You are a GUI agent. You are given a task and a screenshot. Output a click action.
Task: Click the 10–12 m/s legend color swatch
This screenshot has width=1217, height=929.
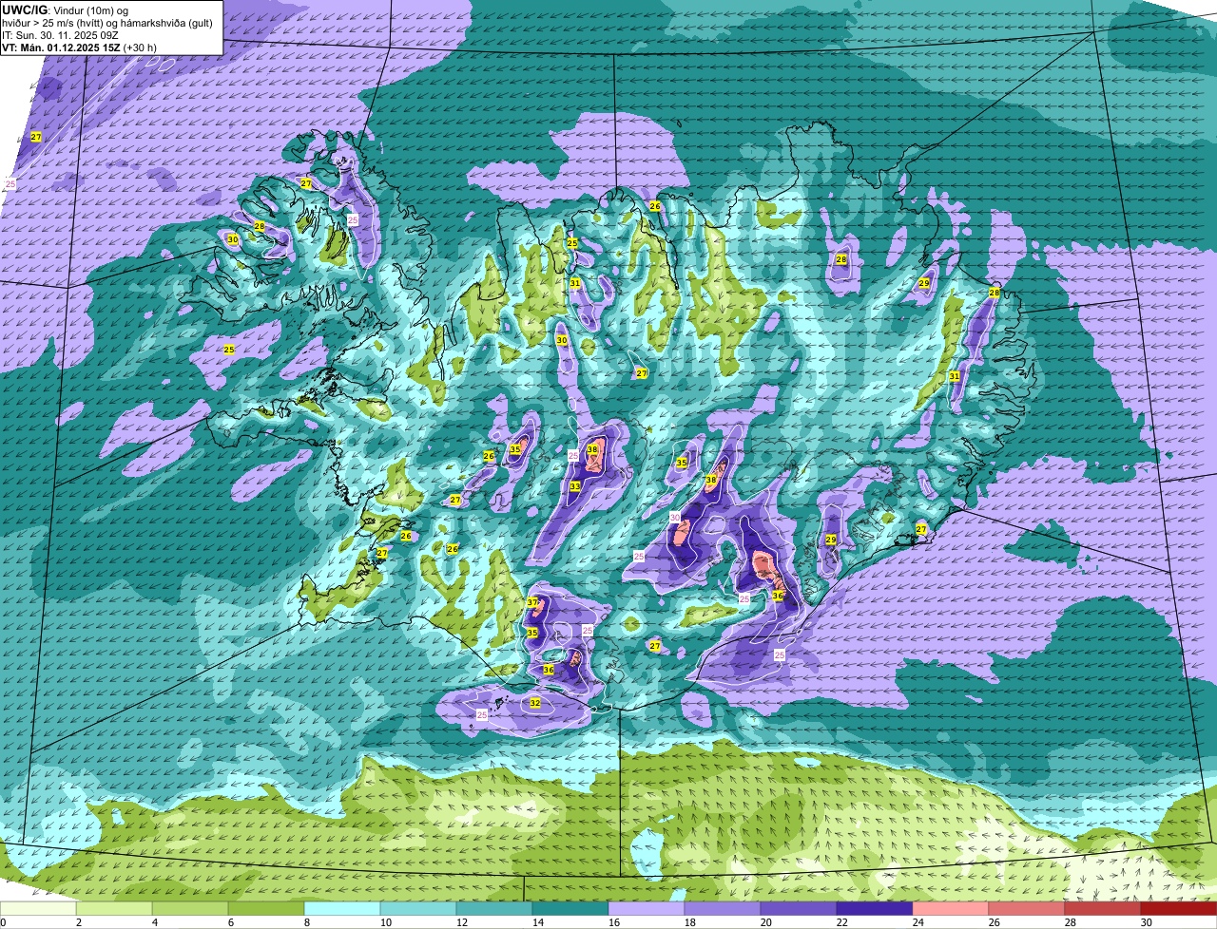point(418,909)
